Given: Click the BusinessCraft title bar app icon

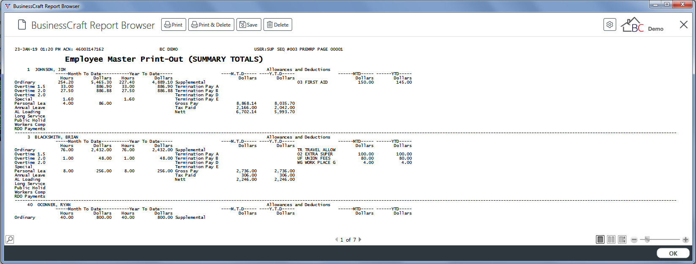Looking at the screenshot, I should click(8, 6).
